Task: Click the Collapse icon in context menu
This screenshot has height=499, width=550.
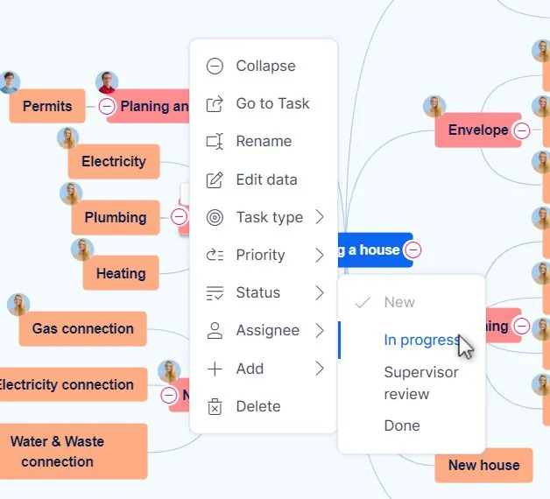Action: coord(215,66)
